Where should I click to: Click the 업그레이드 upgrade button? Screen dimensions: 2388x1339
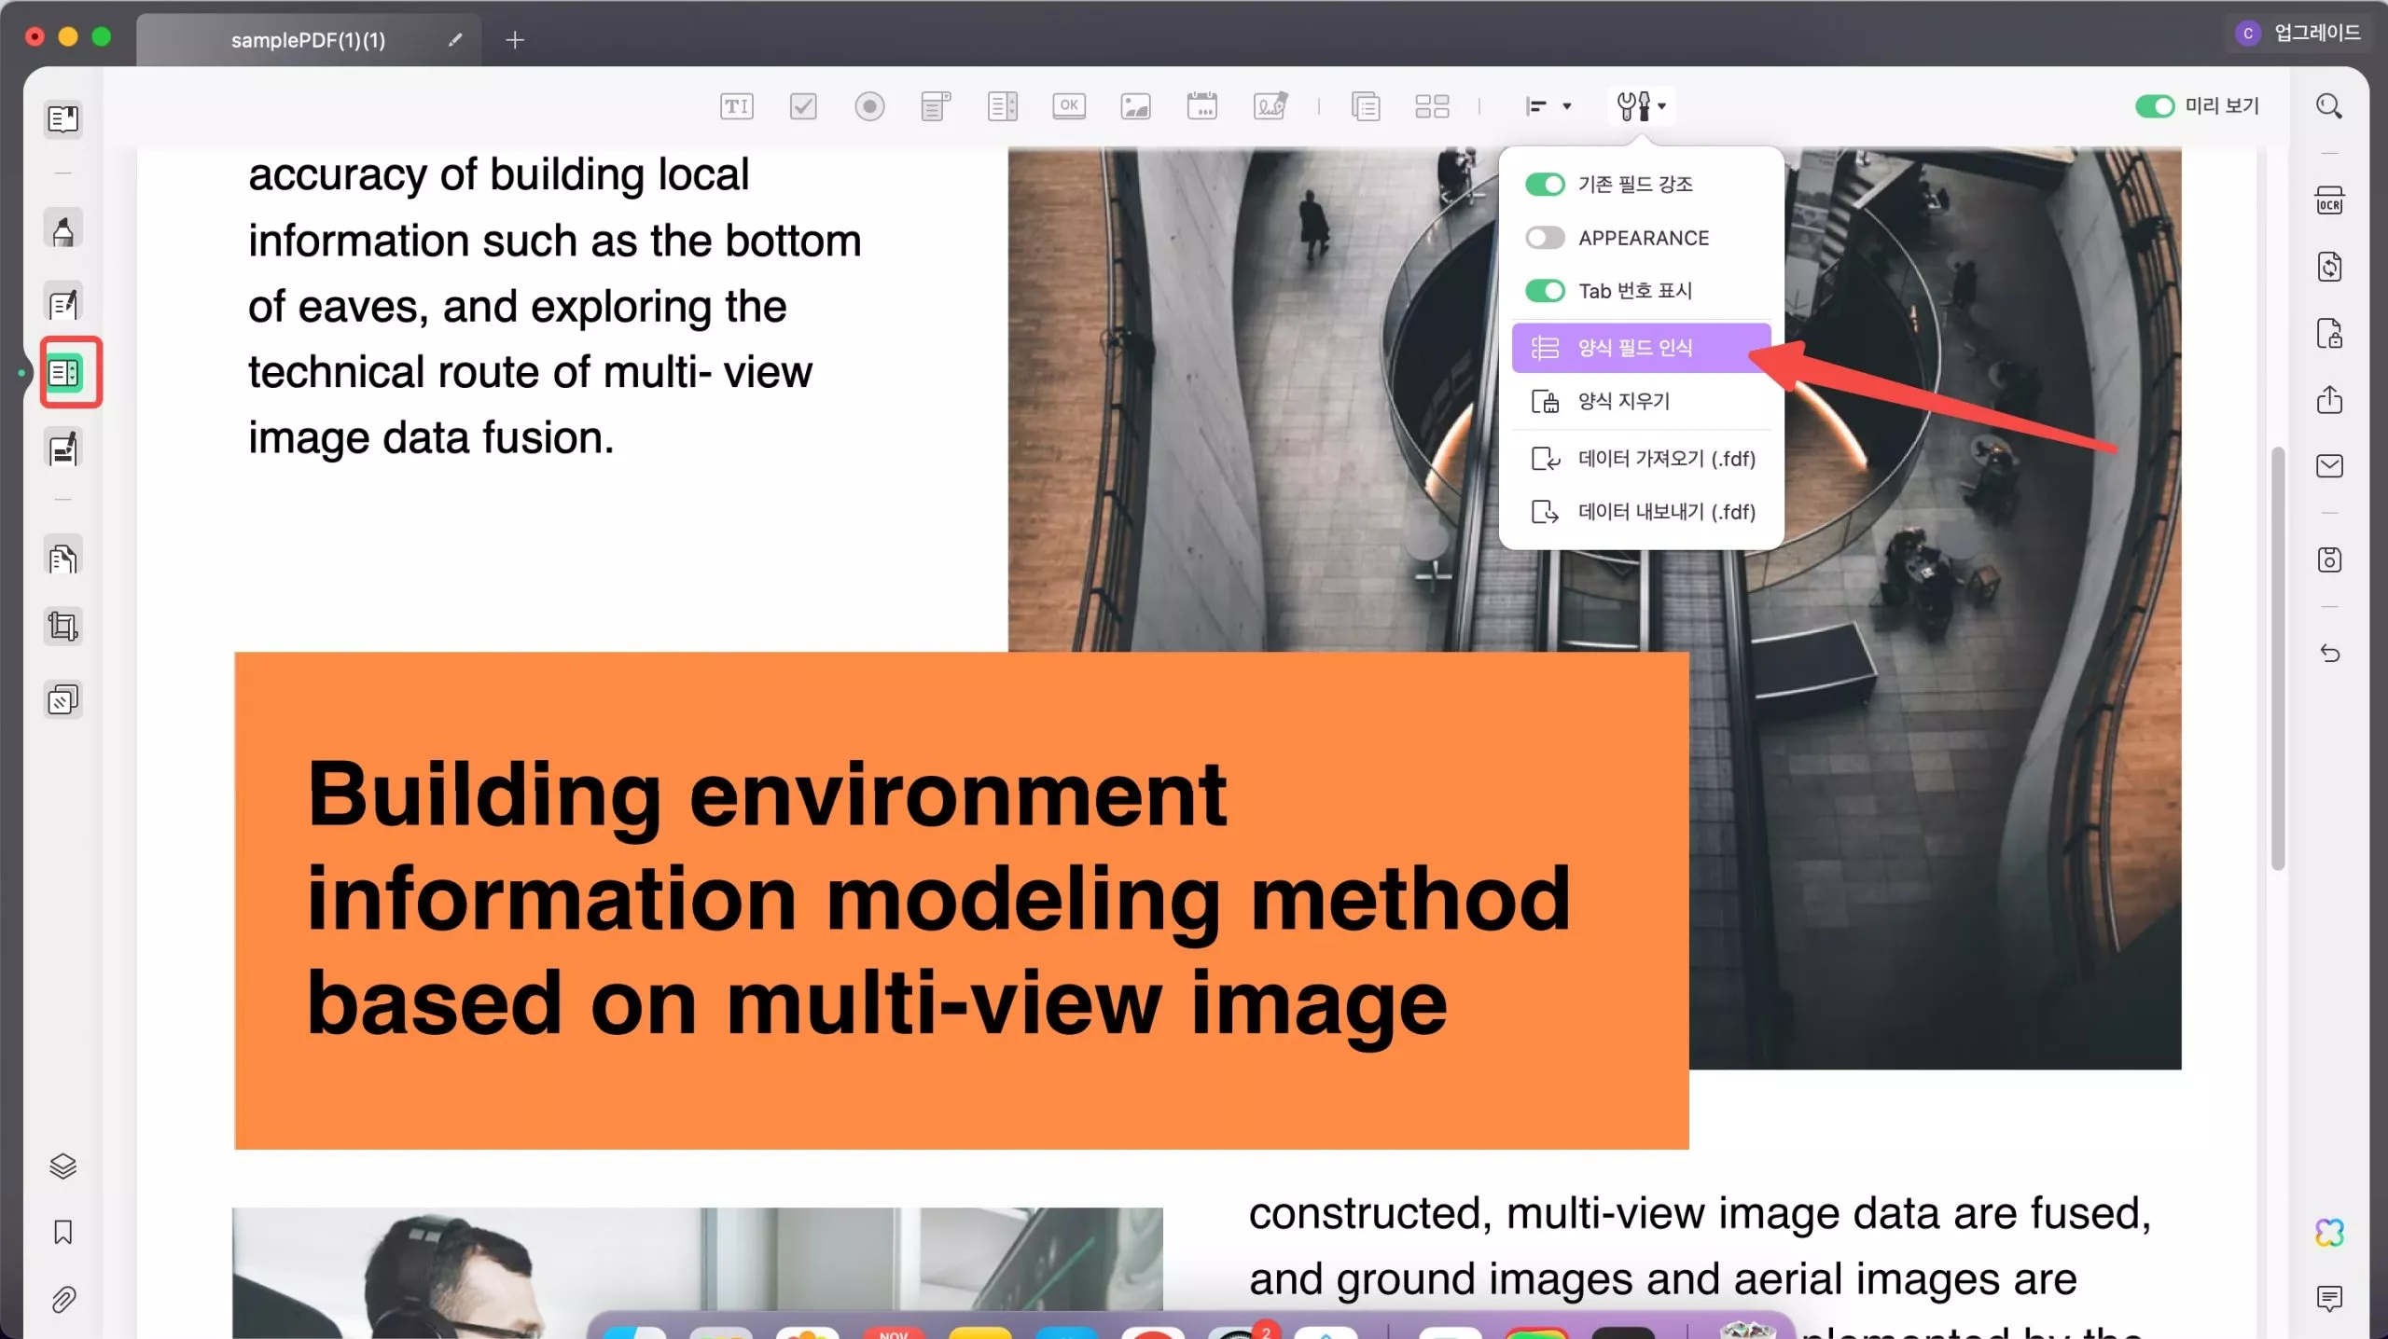(x=2298, y=34)
